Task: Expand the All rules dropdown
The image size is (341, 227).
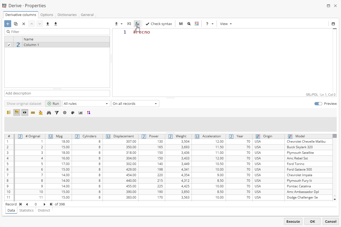Action: tap(86, 104)
